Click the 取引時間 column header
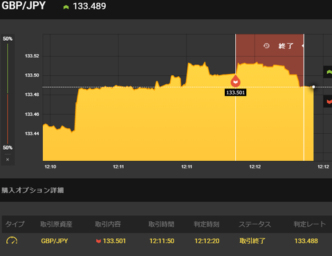332x256 pixels. pos(161,224)
